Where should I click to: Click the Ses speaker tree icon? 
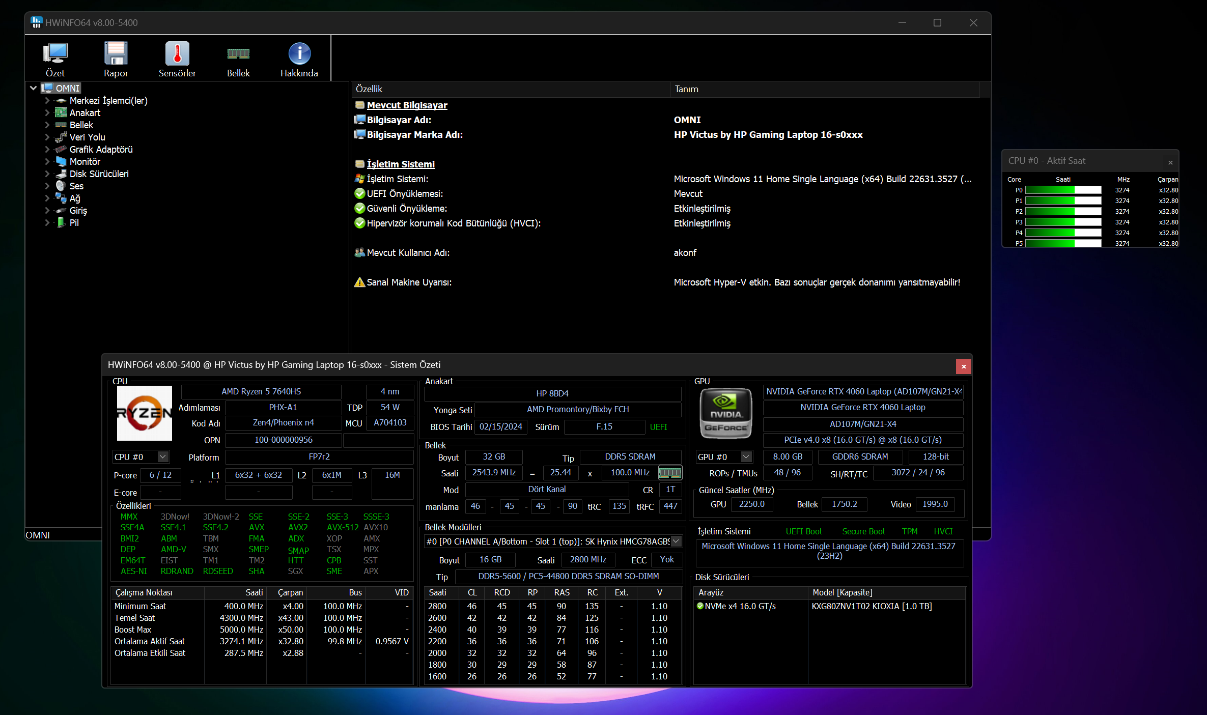pyautogui.click(x=61, y=186)
